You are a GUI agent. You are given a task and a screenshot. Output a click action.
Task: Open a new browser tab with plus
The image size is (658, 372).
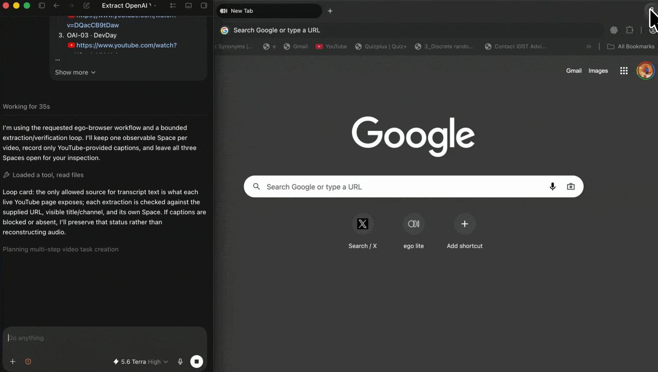point(330,11)
